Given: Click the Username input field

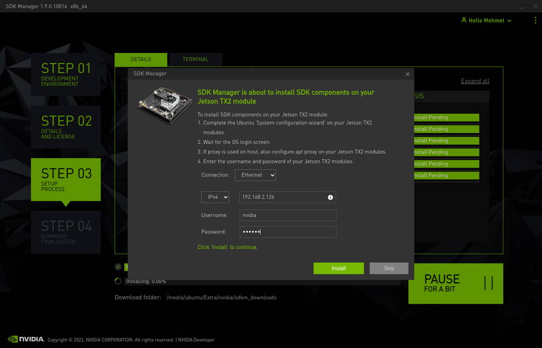Looking at the screenshot, I should click(x=287, y=215).
